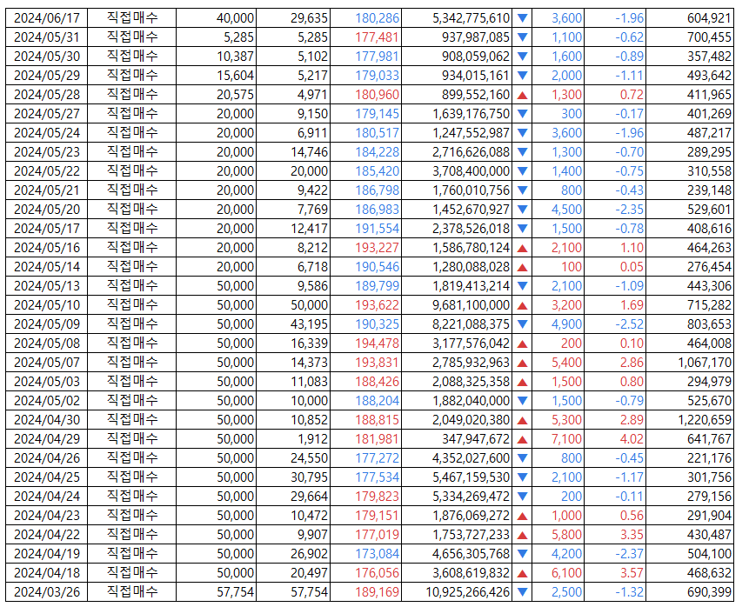749x607 pixels.
Task: Click the up triangle in 2024/04/22 row
Action: click(522, 535)
